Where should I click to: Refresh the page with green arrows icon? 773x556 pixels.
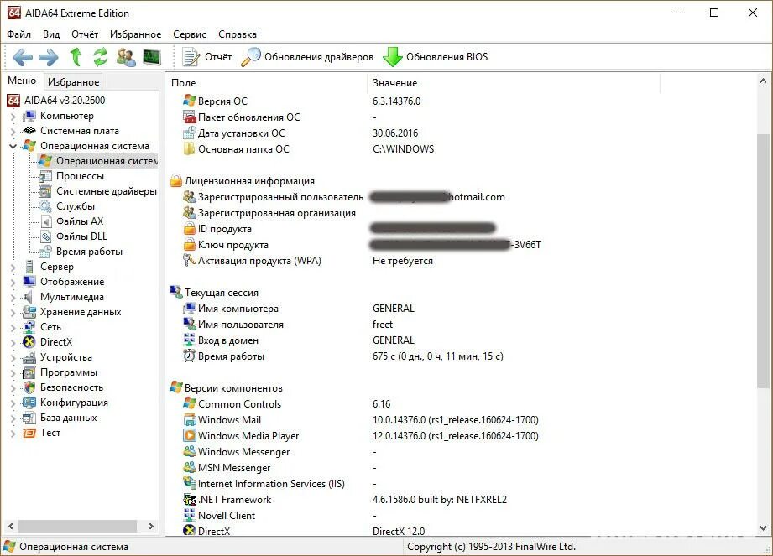[x=101, y=57]
